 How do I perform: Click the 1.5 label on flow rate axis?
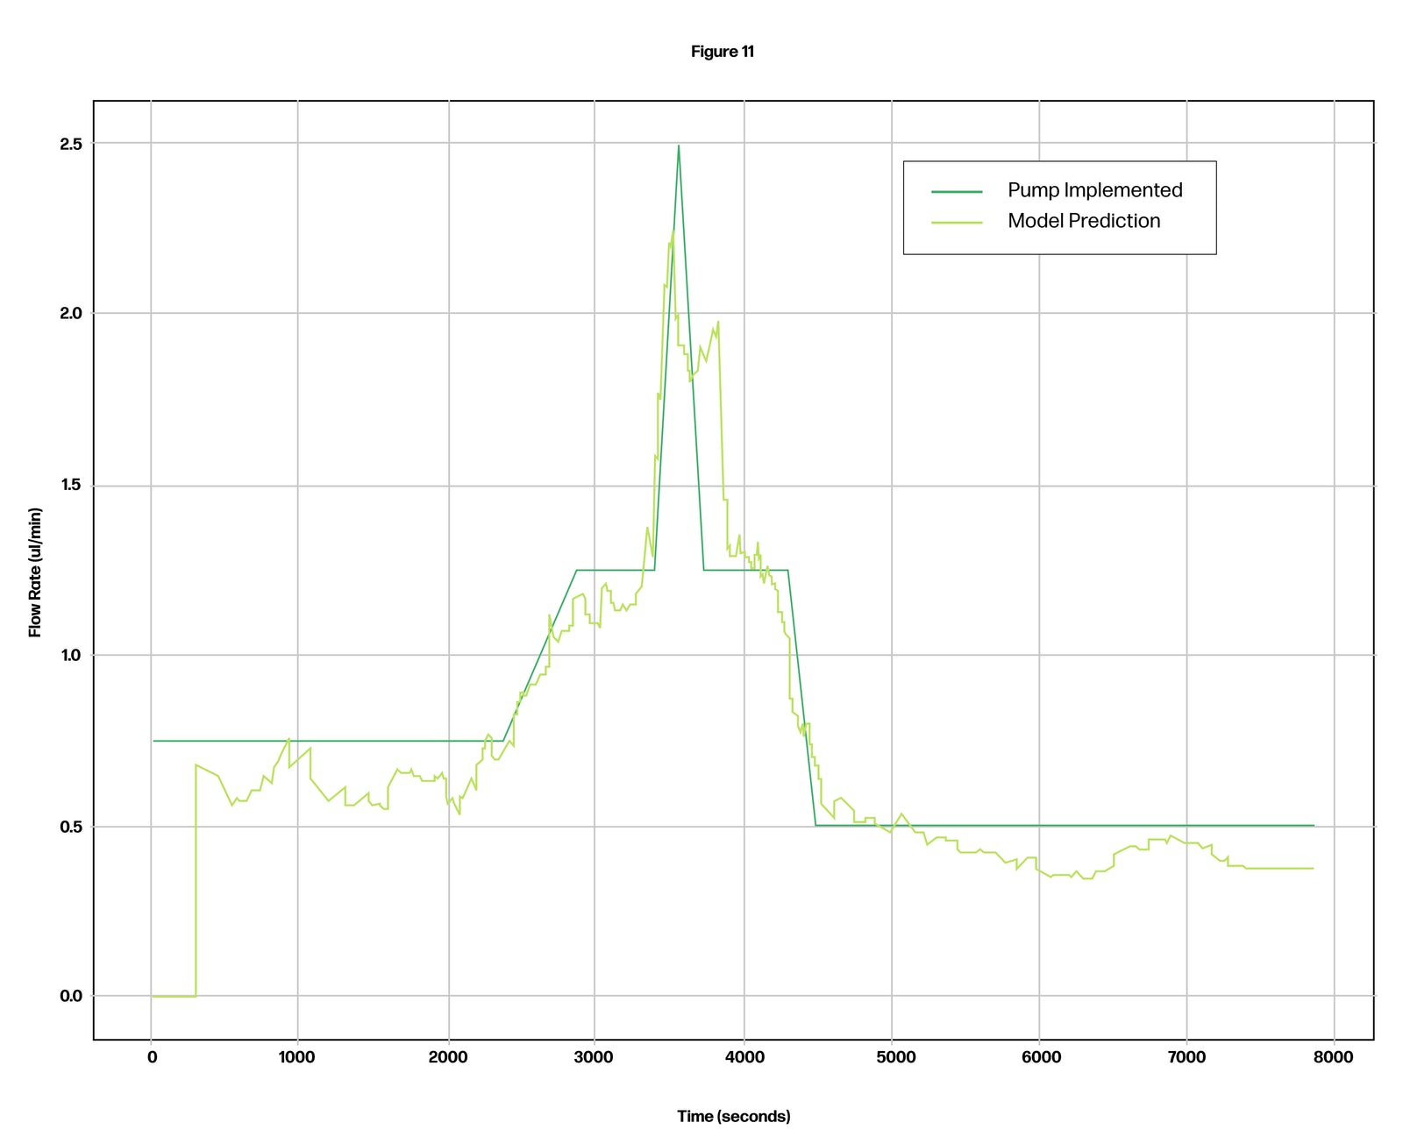[70, 485]
